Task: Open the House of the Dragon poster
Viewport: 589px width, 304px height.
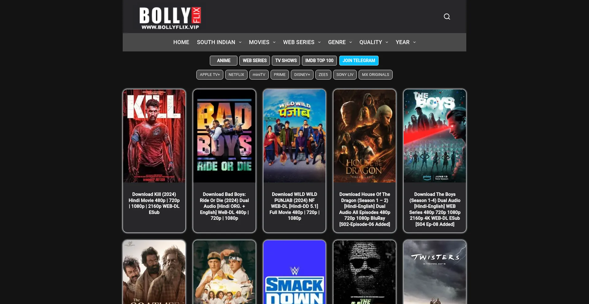Action: click(365, 136)
